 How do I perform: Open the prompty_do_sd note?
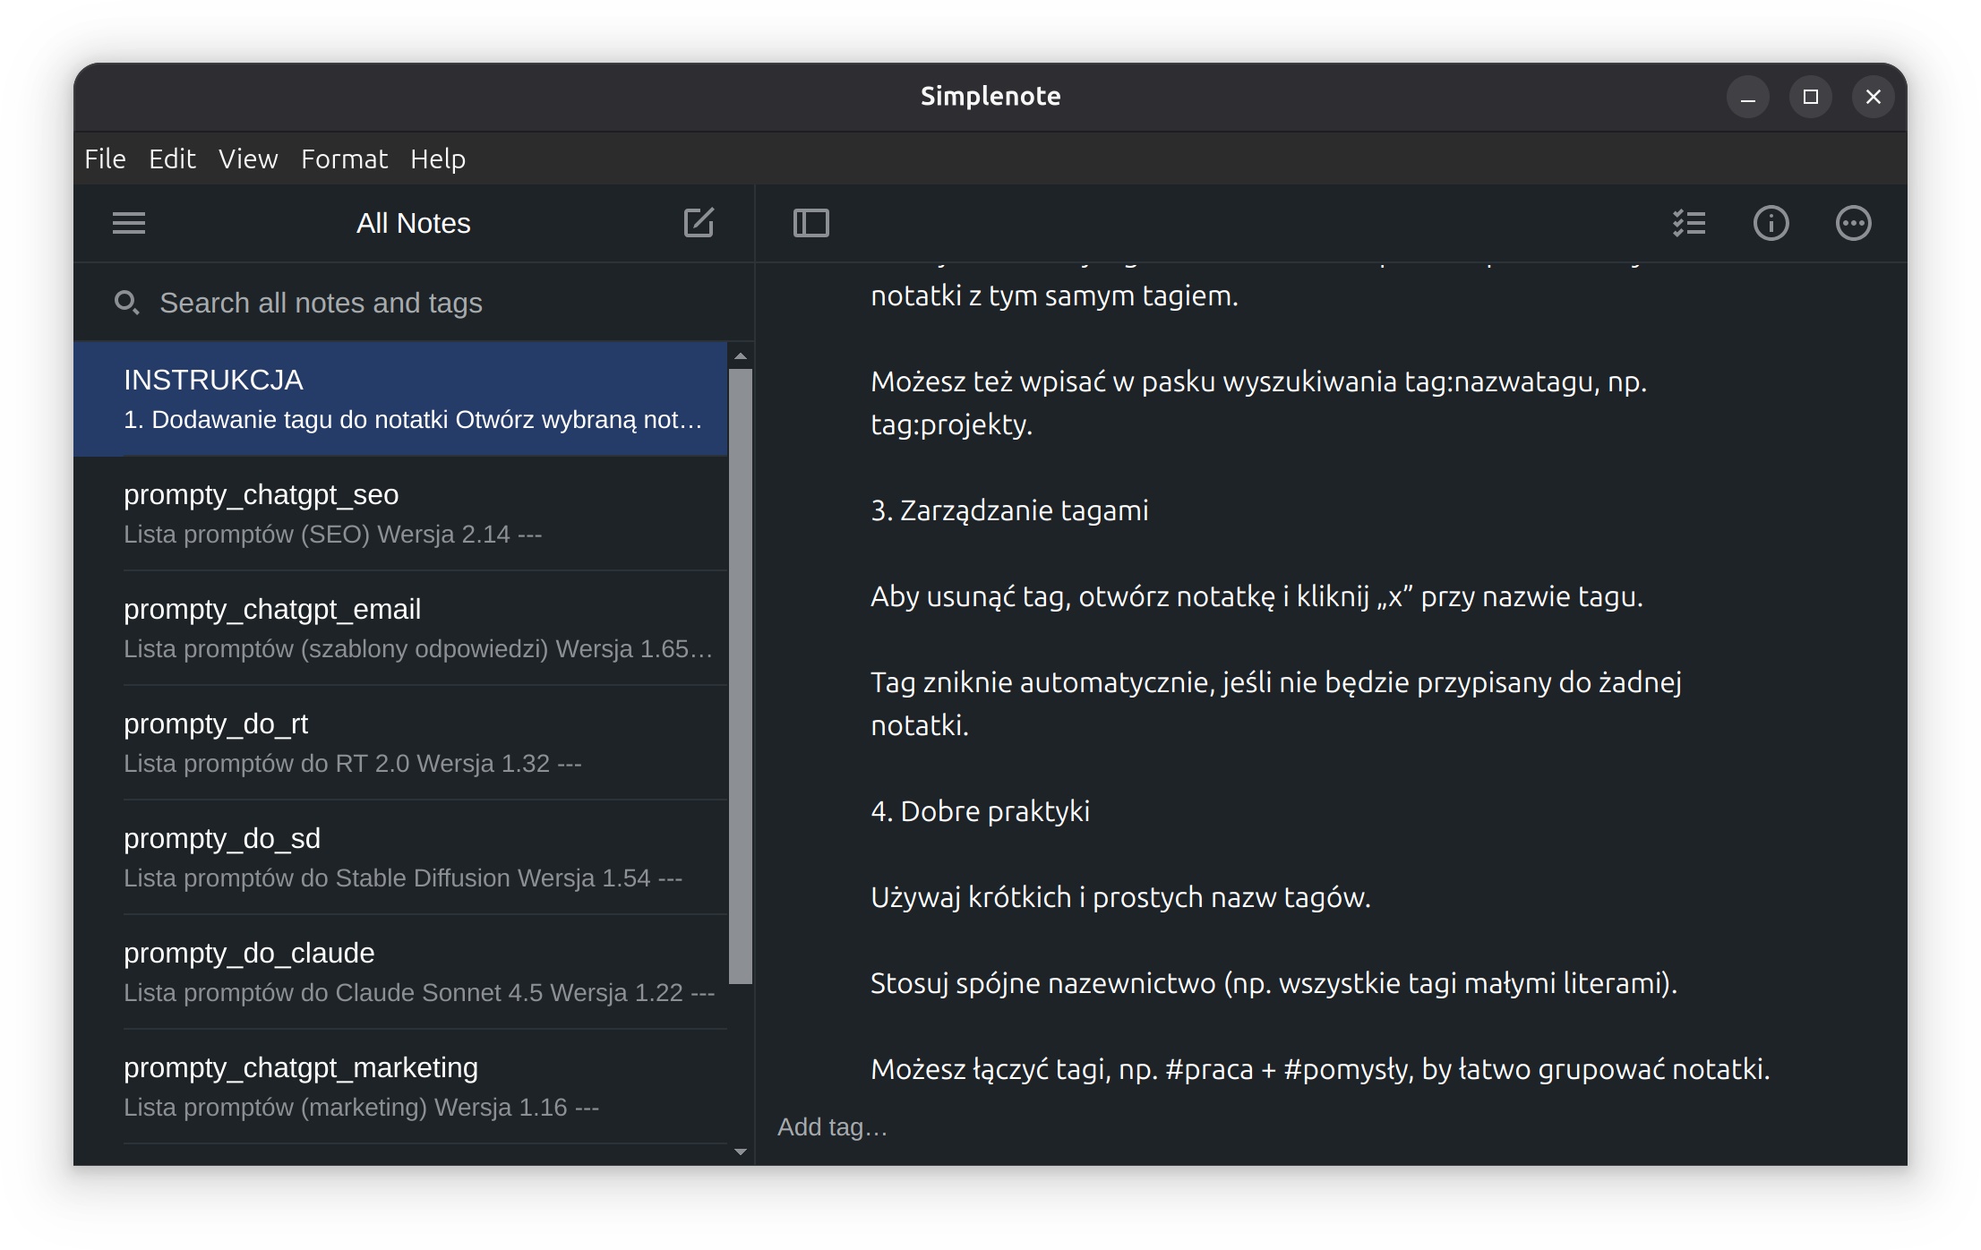point(401,857)
